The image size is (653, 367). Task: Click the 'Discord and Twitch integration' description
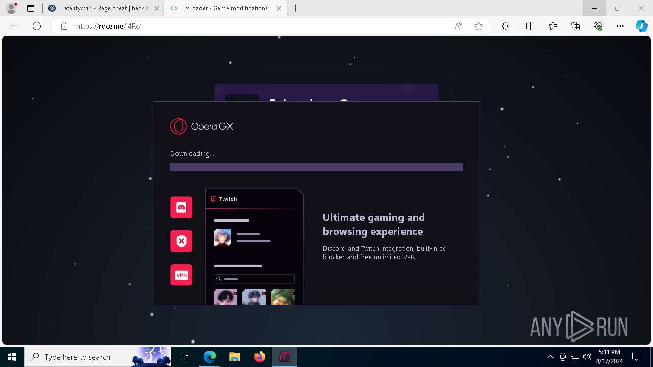tap(385, 253)
